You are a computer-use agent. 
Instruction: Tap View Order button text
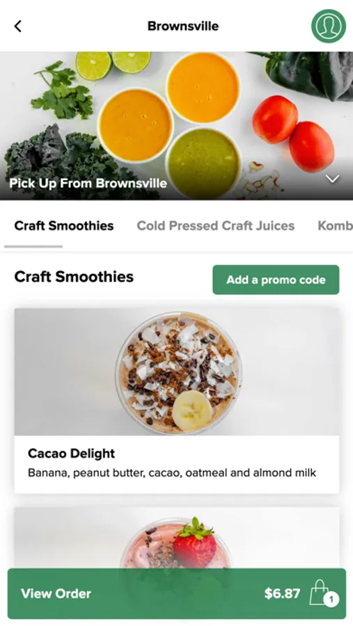tap(56, 593)
